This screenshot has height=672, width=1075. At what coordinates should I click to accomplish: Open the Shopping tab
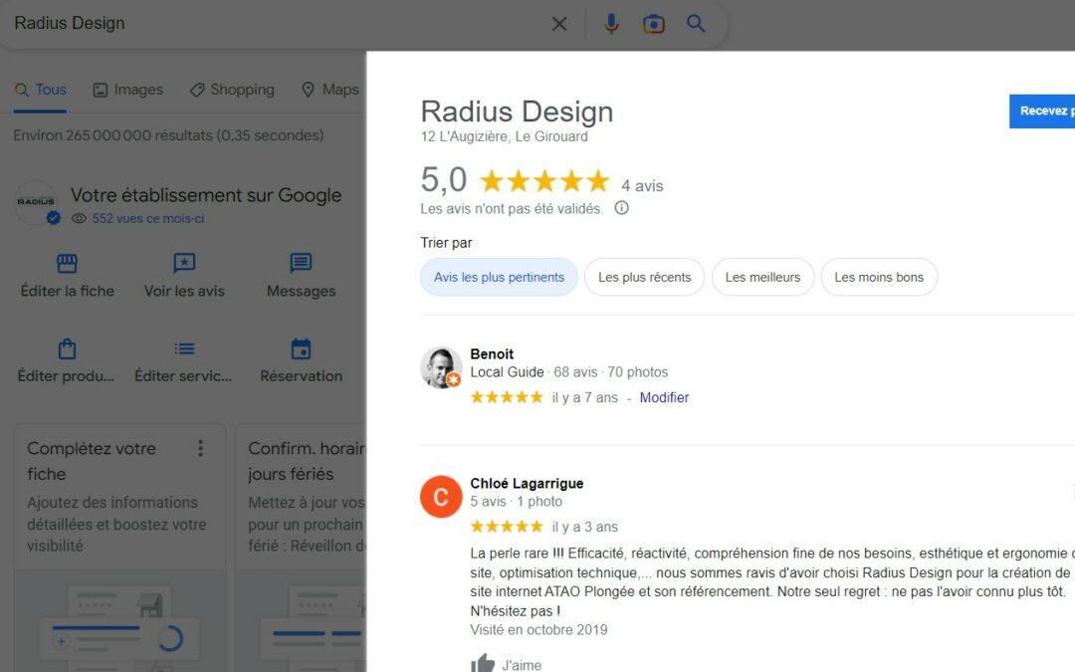(232, 90)
